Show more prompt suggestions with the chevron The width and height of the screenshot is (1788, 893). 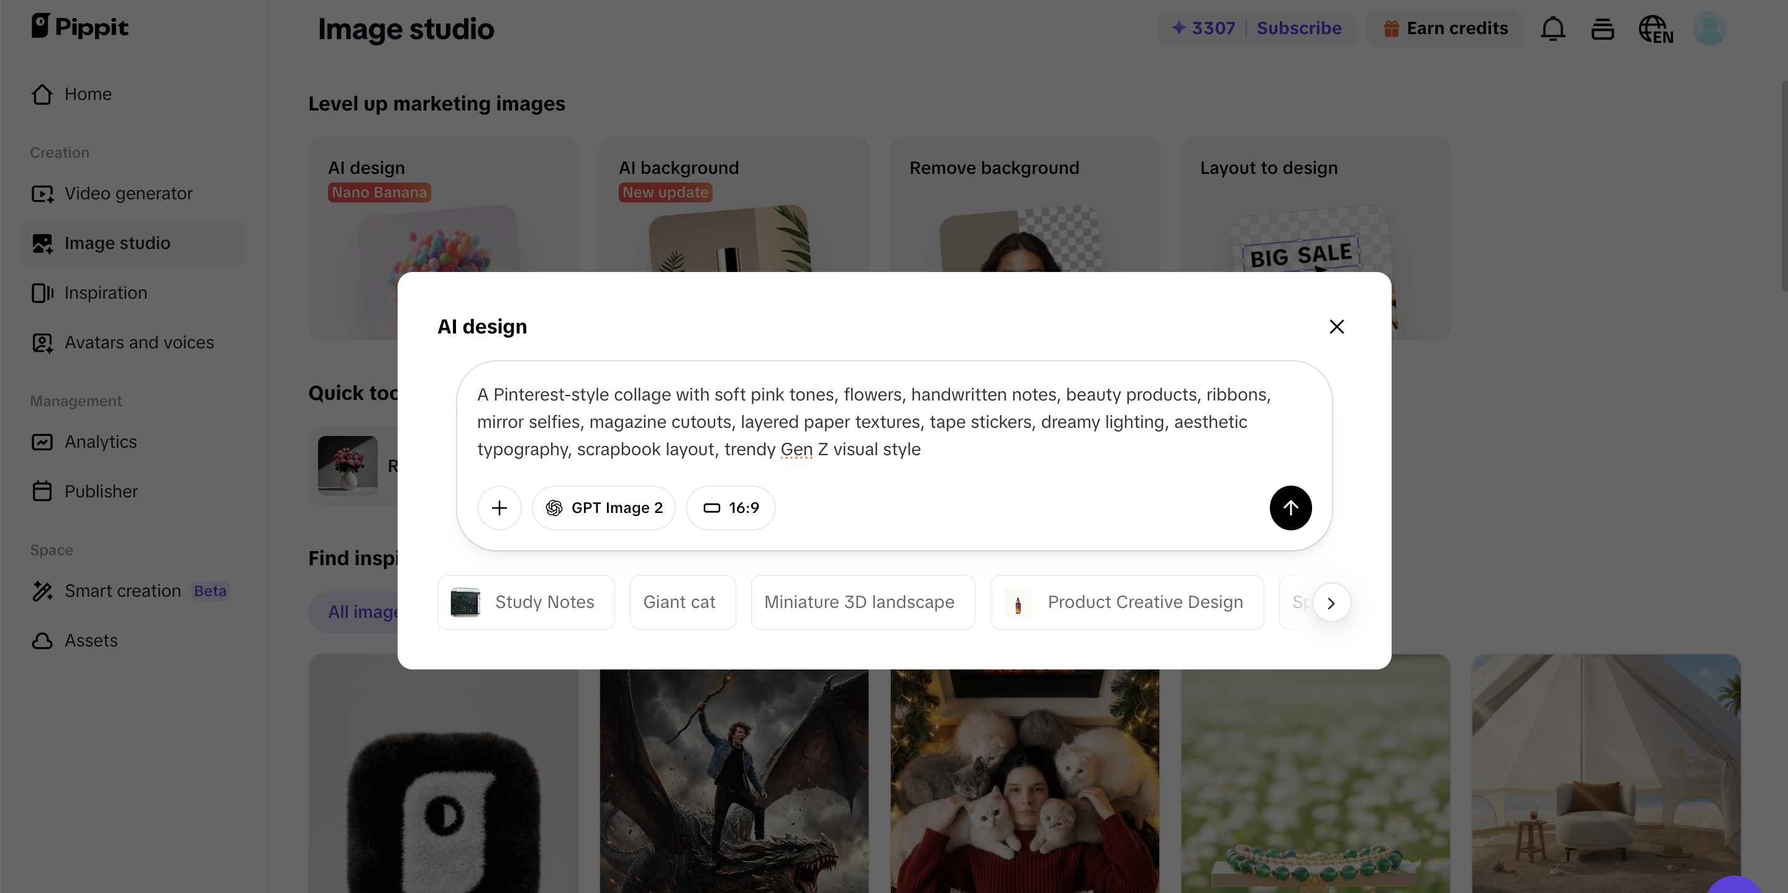pos(1331,603)
